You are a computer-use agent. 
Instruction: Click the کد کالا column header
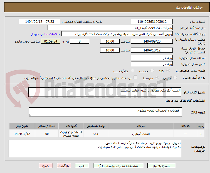tap(185, 126)
